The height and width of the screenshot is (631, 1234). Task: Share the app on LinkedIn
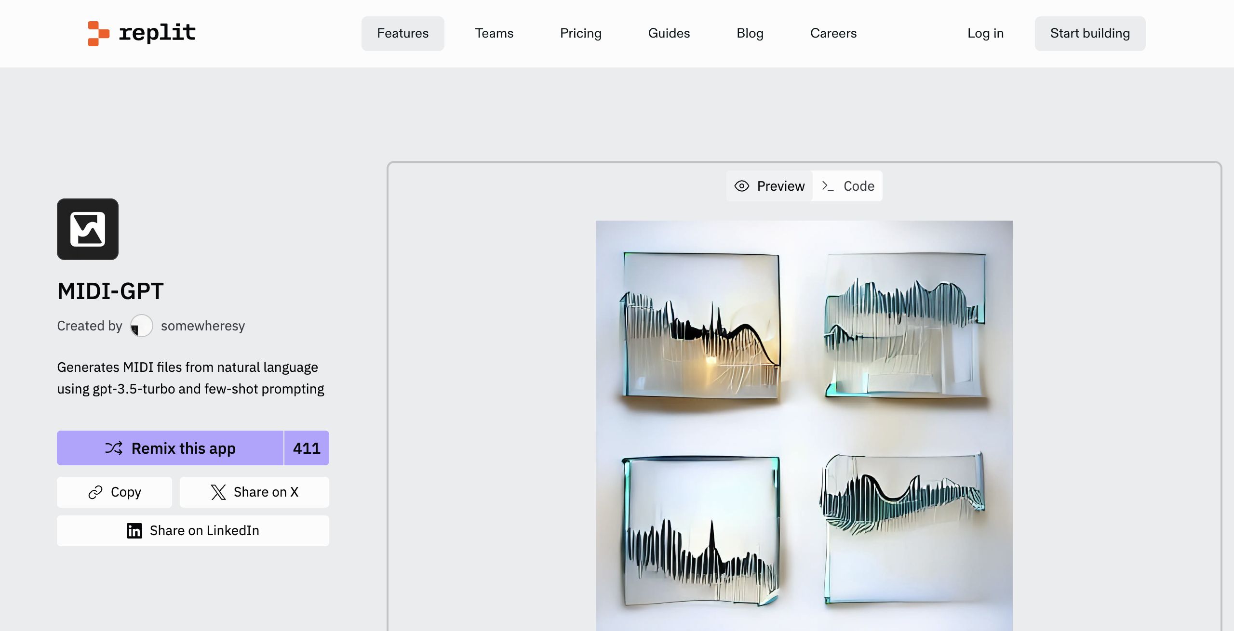point(193,531)
